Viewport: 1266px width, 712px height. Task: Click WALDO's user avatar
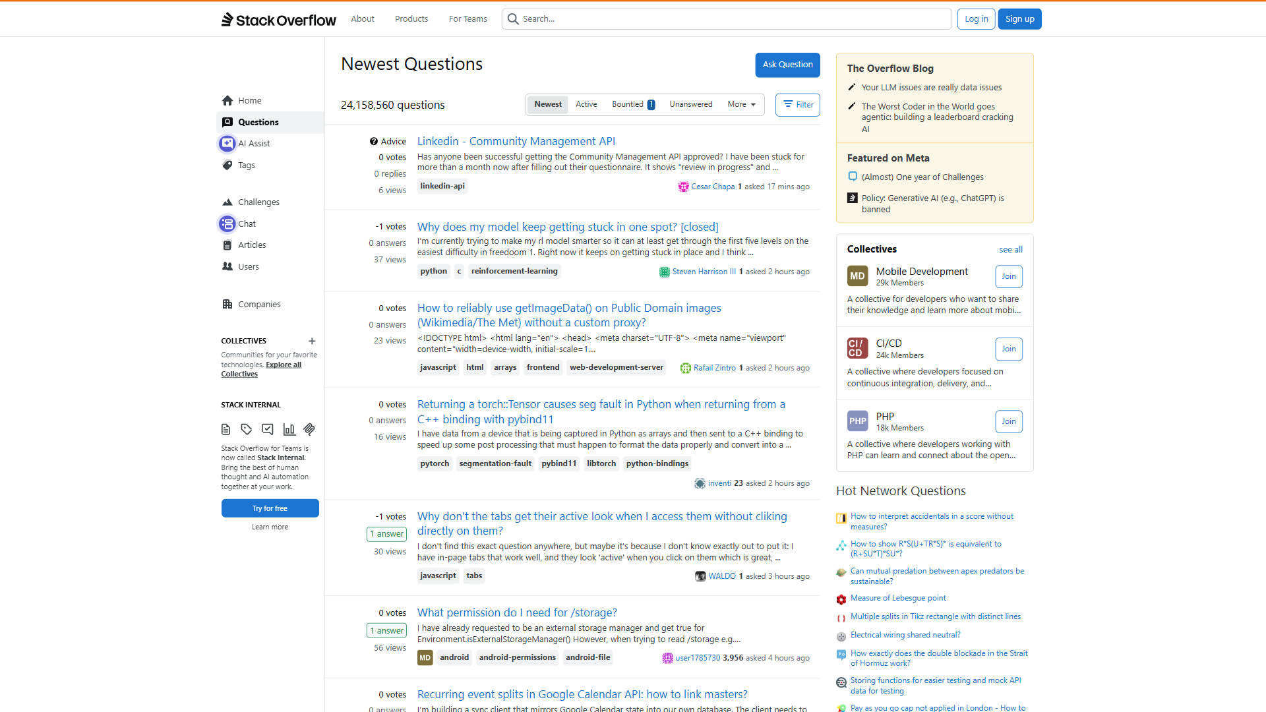[700, 576]
